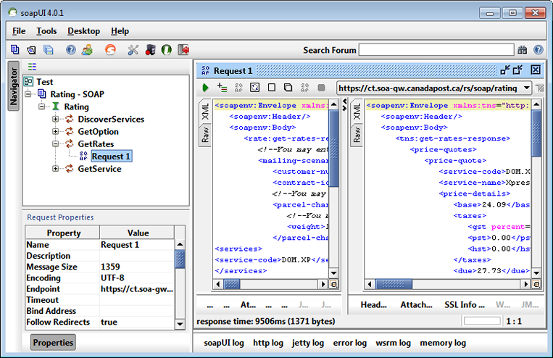Click the help icon beside forum search
The image size is (553, 358).
tap(539, 50)
